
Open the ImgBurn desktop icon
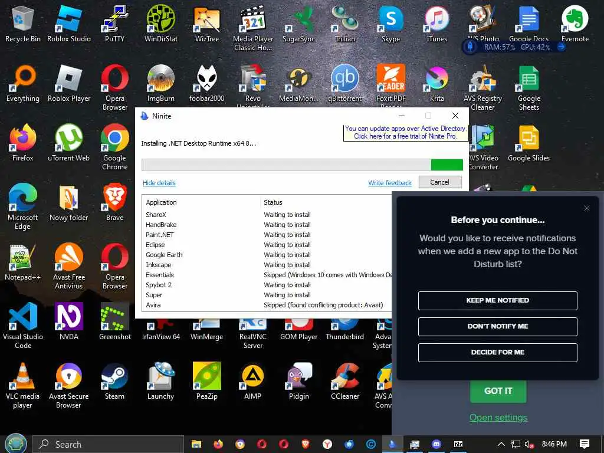point(161,83)
